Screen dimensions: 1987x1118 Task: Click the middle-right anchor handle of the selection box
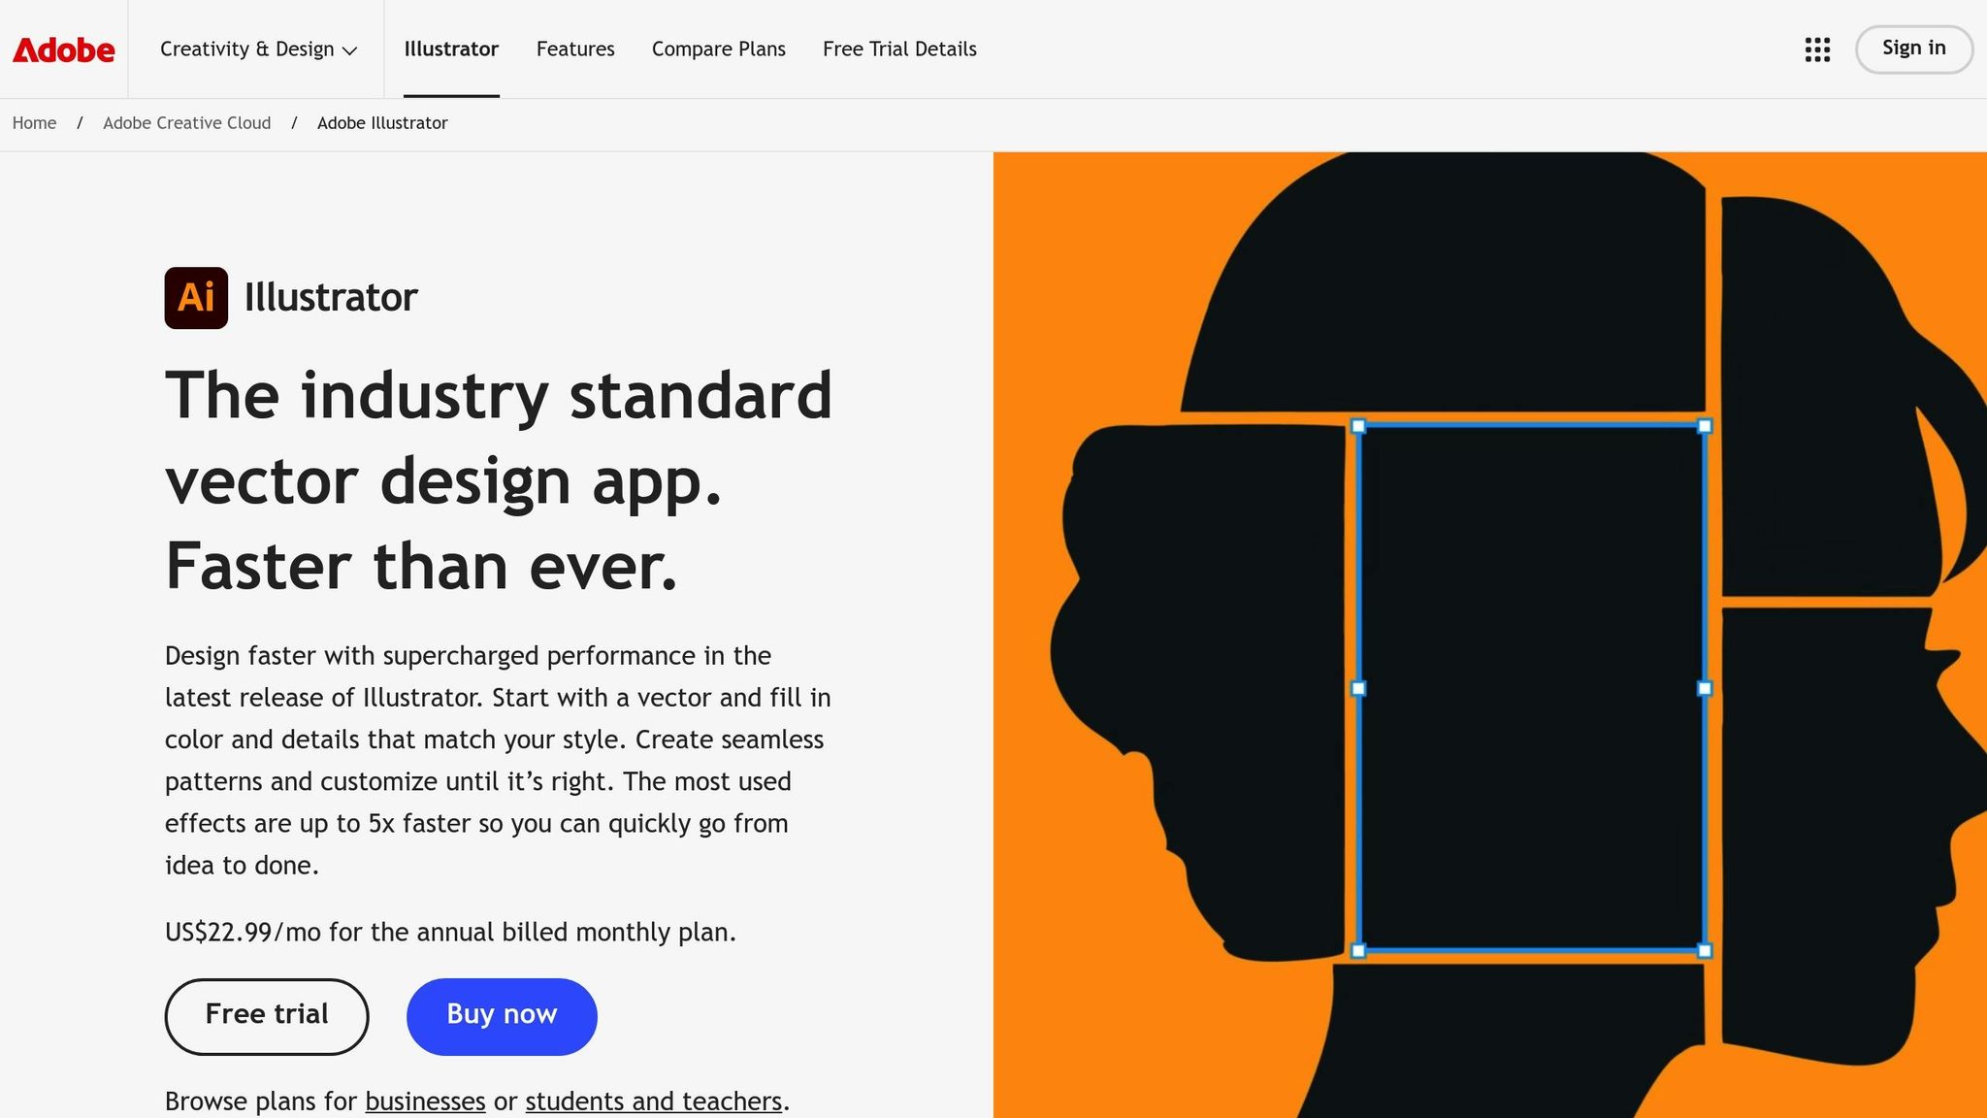click(1705, 689)
